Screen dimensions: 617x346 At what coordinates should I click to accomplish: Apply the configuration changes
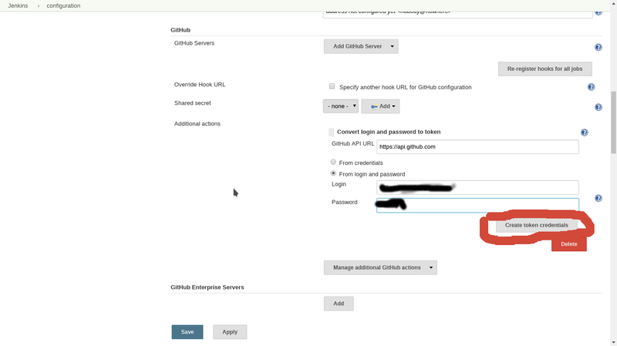click(x=230, y=332)
